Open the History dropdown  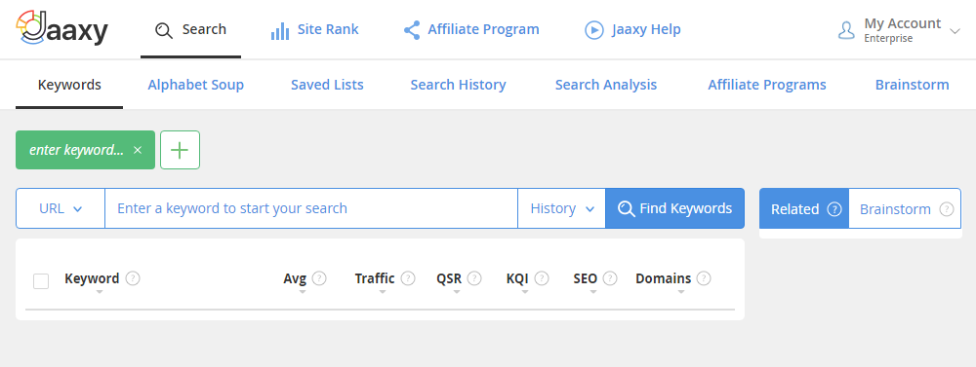[561, 208]
